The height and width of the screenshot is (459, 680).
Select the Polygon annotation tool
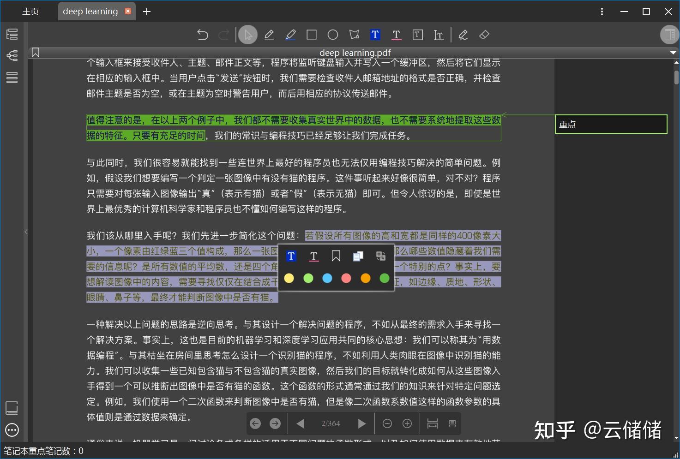(354, 34)
